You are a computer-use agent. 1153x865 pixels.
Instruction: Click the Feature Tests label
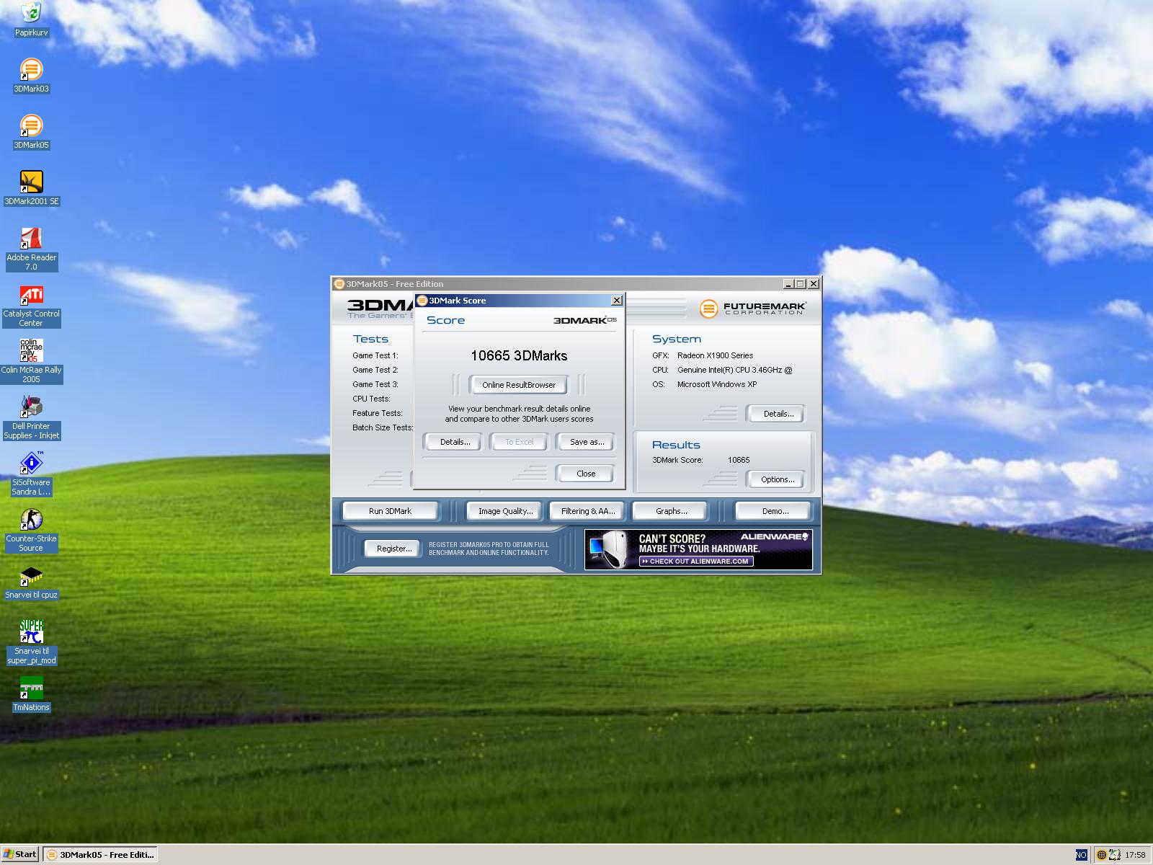point(377,413)
